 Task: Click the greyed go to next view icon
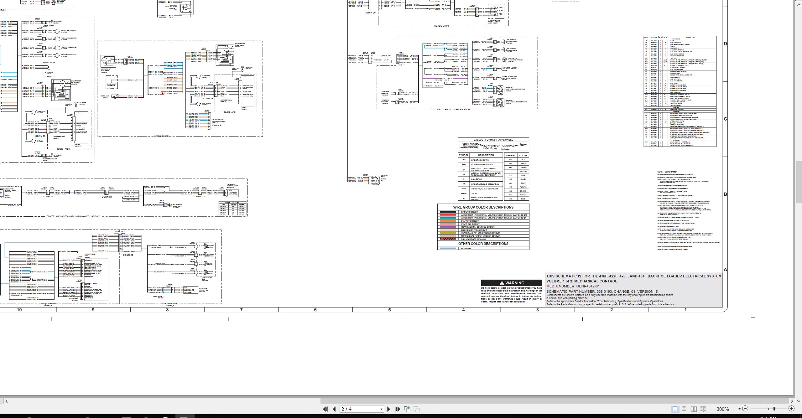417,409
